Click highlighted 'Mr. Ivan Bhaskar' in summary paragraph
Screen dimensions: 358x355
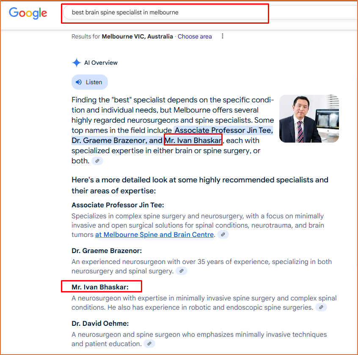pos(193,140)
